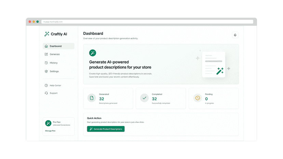Click the Generated document icon
The width and height of the screenshot is (283, 159).
tap(92, 98)
